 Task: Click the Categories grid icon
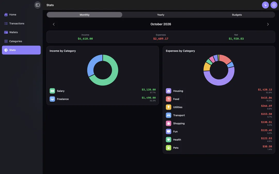coord(6,41)
